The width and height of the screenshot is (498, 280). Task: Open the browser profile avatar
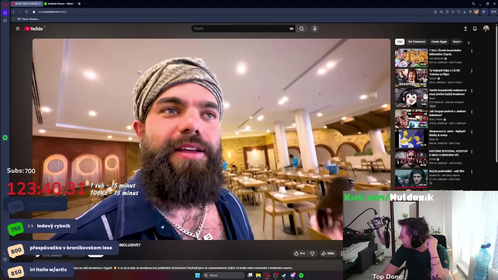point(476,12)
